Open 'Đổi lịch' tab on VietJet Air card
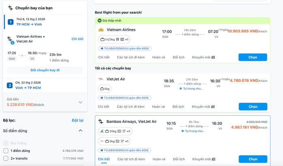This screenshot has height=166, width=283. (x=178, y=106)
